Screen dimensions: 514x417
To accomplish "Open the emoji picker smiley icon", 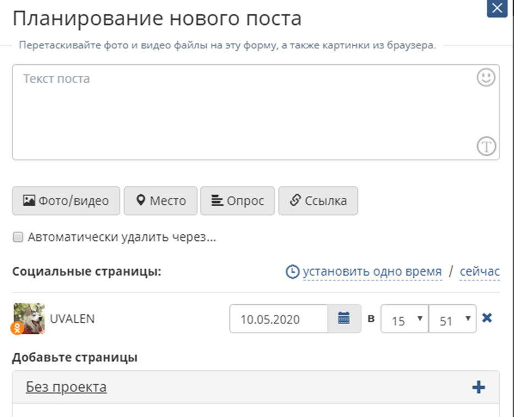I will (x=486, y=78).
